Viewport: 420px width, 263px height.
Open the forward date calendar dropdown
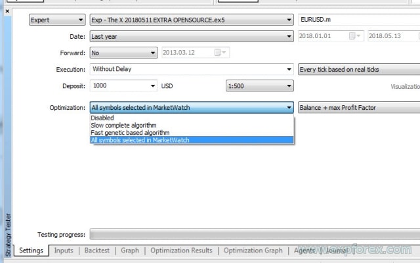(223, 53)
